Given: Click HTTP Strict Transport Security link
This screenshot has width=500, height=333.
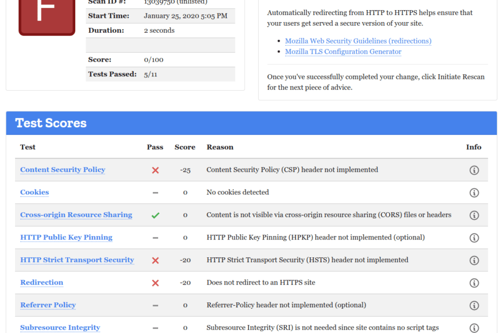Looking at the screenshot, I should (77, 260).
